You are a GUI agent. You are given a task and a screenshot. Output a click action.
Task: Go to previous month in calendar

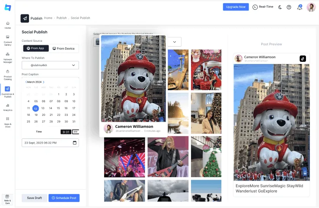pos(26,82)
